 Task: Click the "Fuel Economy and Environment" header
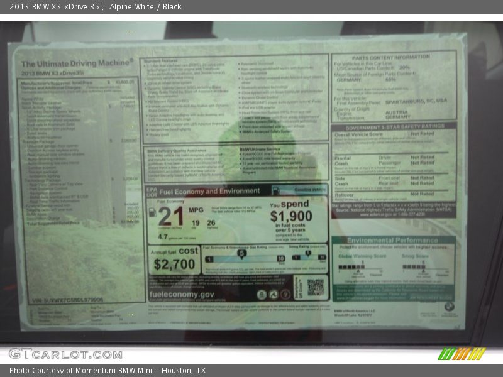[209, 192]
